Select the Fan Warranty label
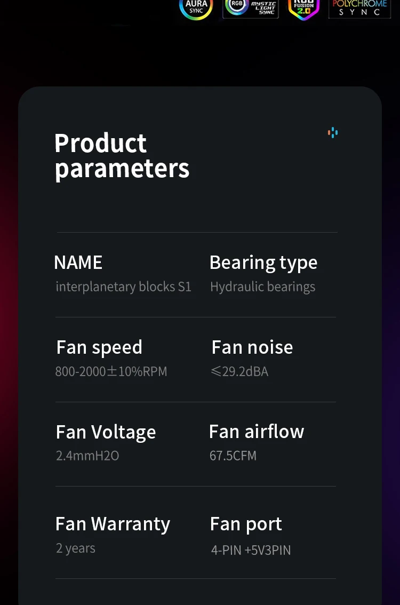400x605 pixels. [x=113, y=524]
